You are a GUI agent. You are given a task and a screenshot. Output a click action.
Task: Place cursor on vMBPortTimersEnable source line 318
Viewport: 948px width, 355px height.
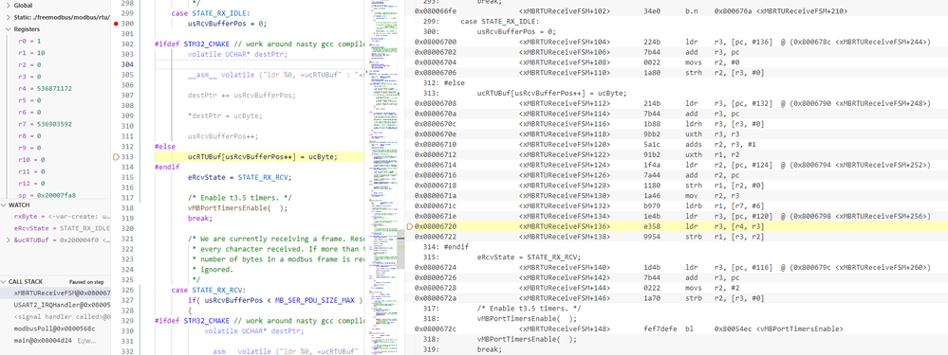(238, 207)
